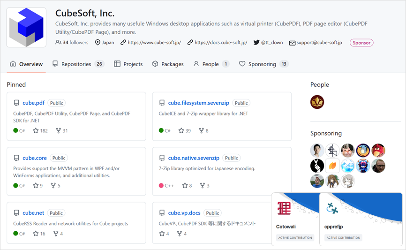Open the Overview tab
Screen dimensions: 406x250
[x=26, y=64]
